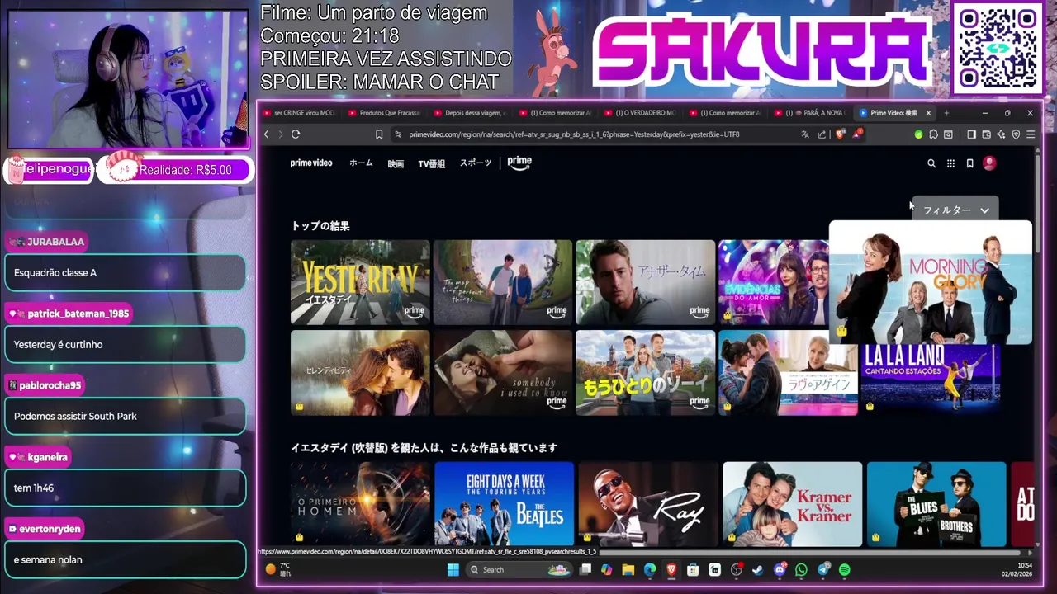This screenshot has width=1057, height=594.
Task: Open the Eight Days a Week Beatles thumbnail
Action: pos(504,504)
